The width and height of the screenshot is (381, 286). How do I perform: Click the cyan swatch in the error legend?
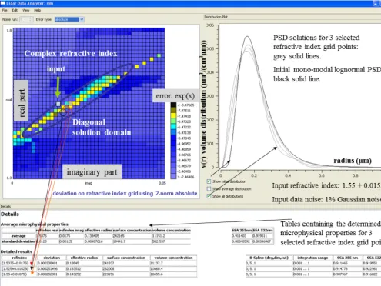click(x=173, y=127)
